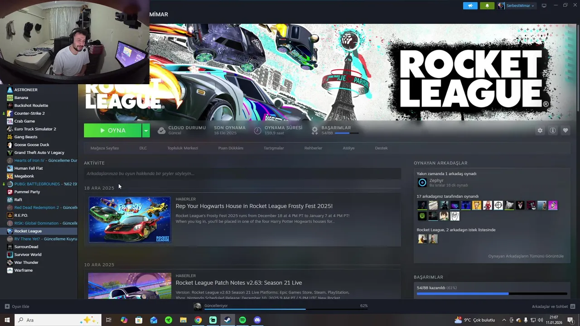The width and height of the screenshot is (580, 326).
Task: Open the Season 21 patch notes thumbnail
Action: 130,286
